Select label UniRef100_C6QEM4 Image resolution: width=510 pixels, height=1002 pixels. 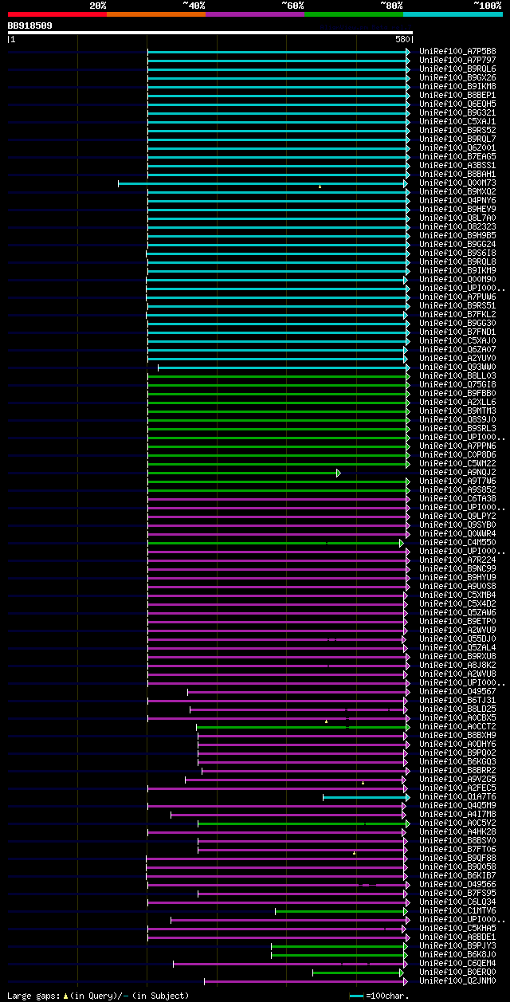tap(457, 963)
